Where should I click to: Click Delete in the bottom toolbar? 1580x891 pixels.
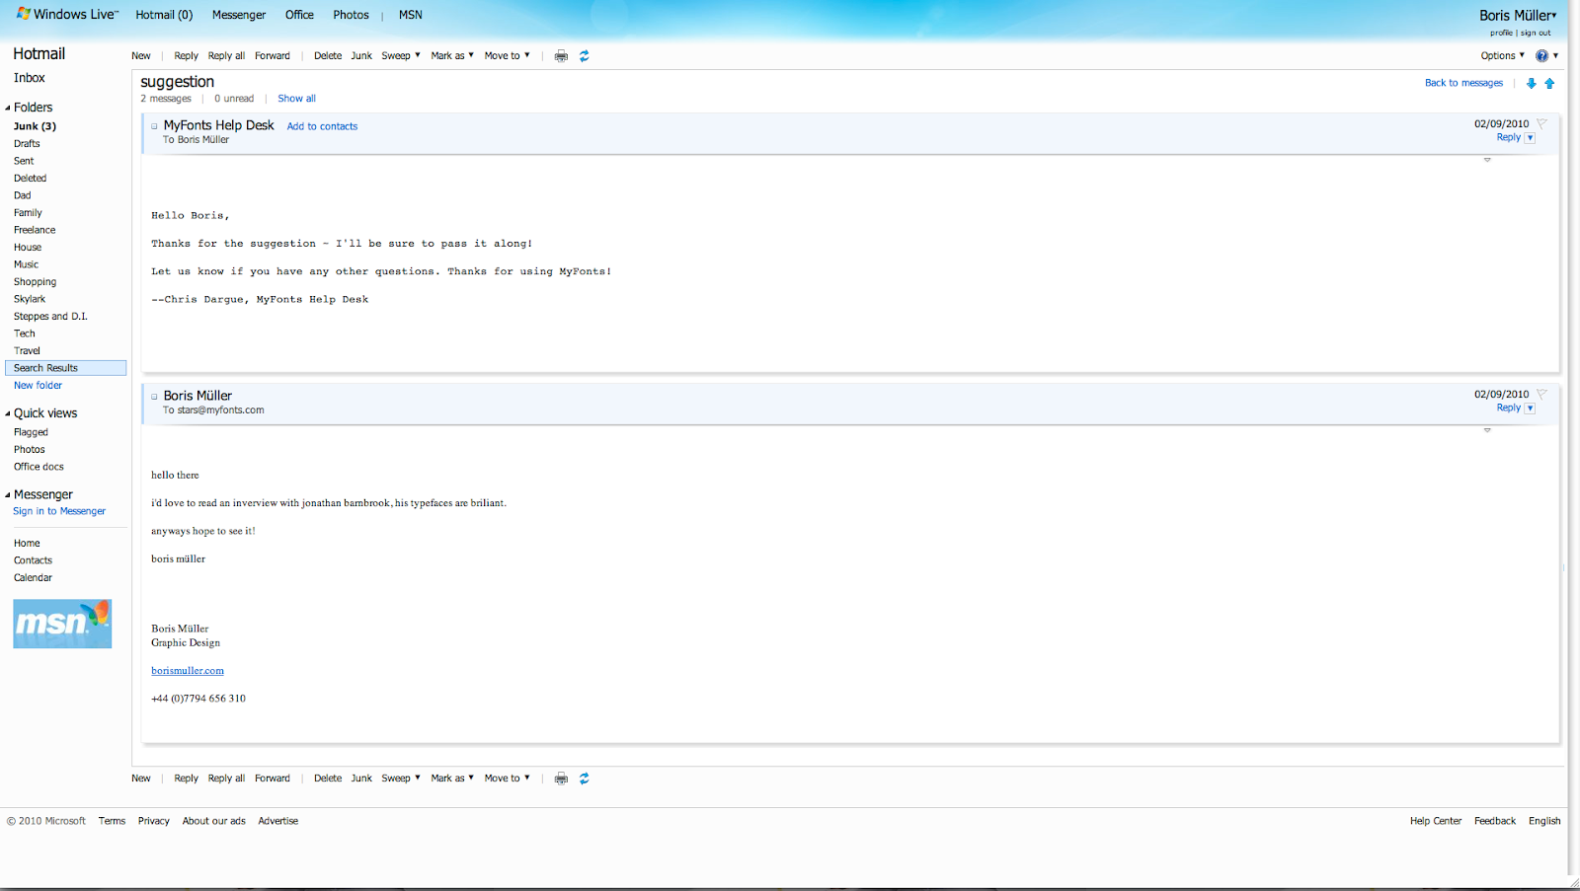[x=328, y=779]
